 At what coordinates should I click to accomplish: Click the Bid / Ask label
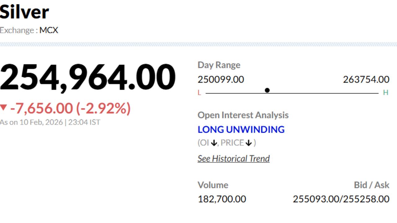tap(372, 185)
